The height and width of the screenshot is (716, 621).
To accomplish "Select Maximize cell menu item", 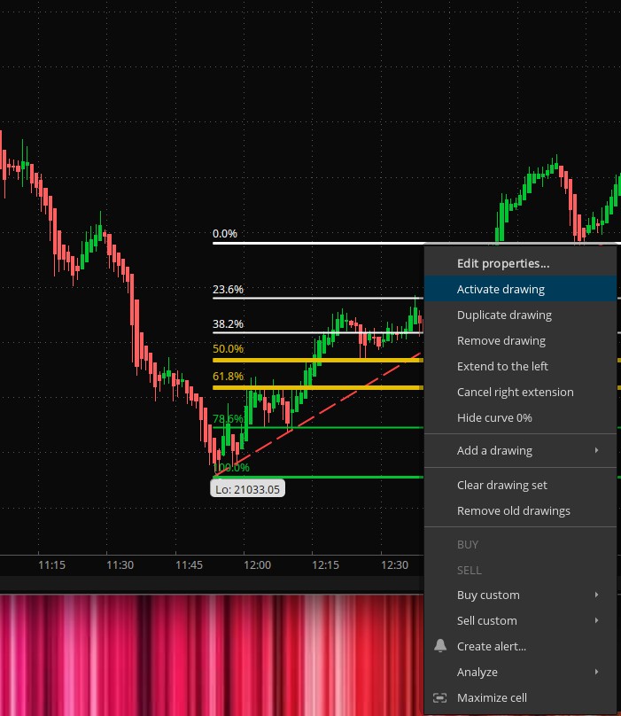I will [520, 697].
